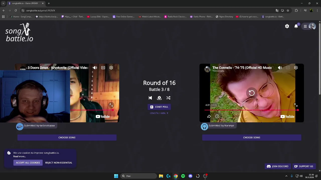Image resolution: width=321 pixels, height=180 pixels.
Task: Click Watch Later clock on Connells video
Action: (217, 116)
